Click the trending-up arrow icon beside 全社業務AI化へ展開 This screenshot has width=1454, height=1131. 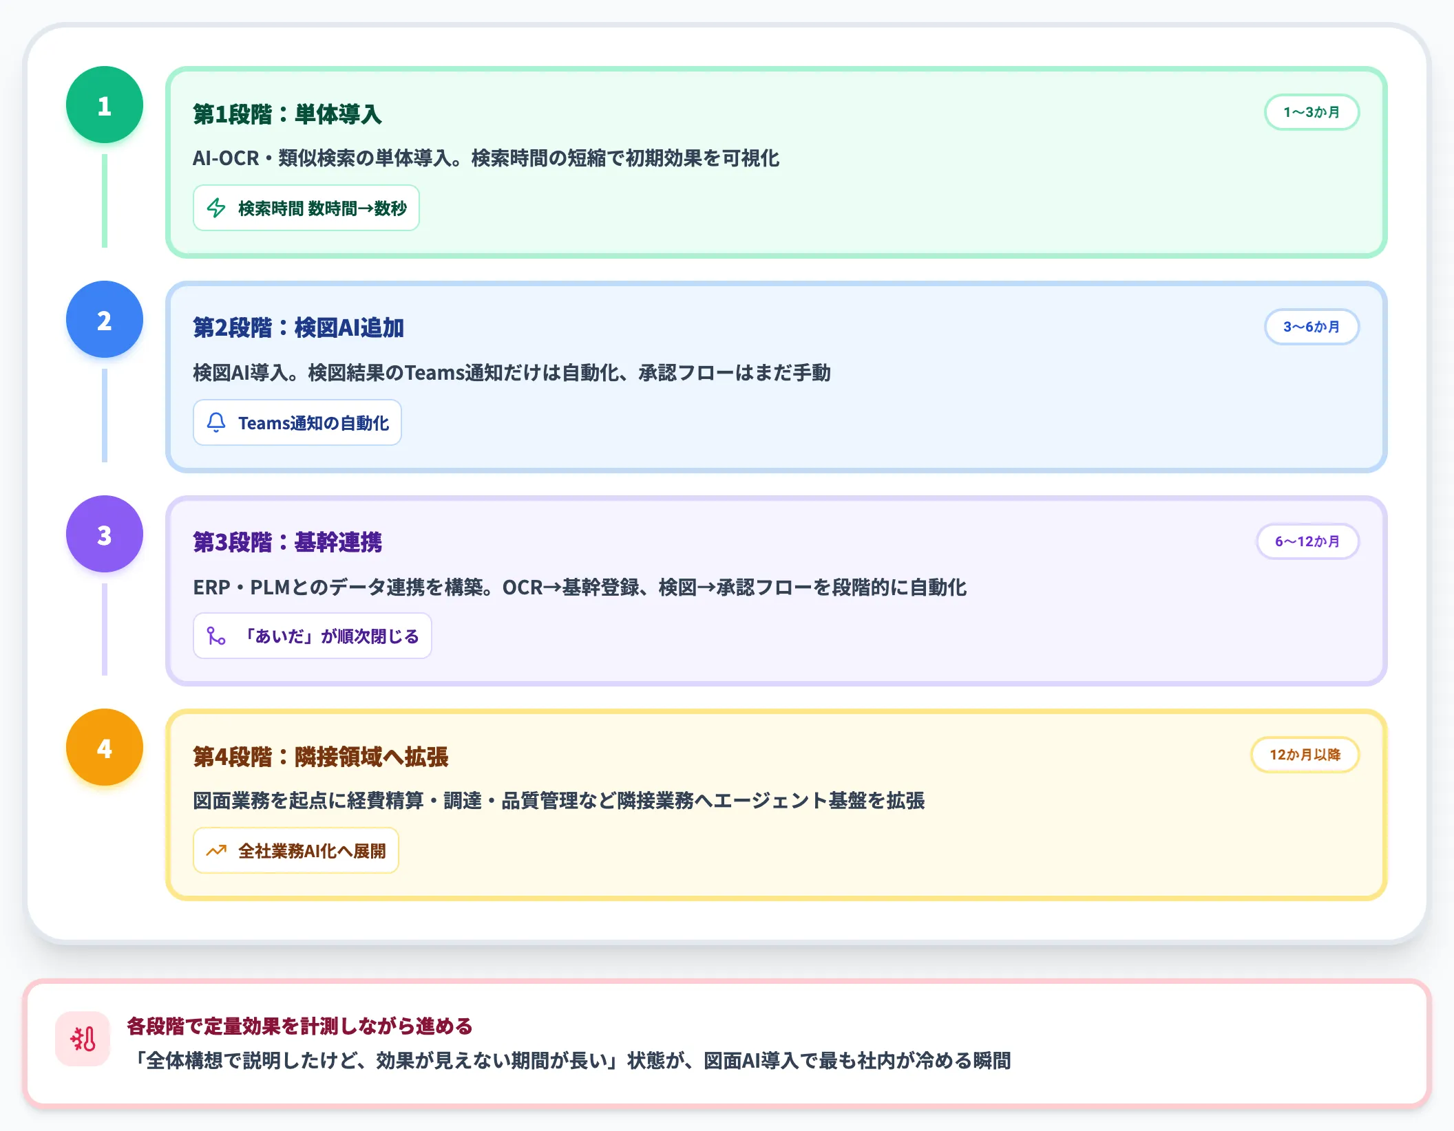point(216,850)
